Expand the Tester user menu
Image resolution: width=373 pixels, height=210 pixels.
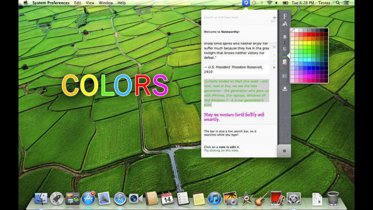pyautogui.click(x=325, y=3)
